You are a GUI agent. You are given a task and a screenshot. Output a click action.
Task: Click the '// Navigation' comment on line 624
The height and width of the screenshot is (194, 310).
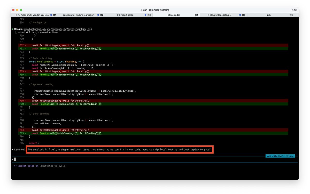[38, 23]
